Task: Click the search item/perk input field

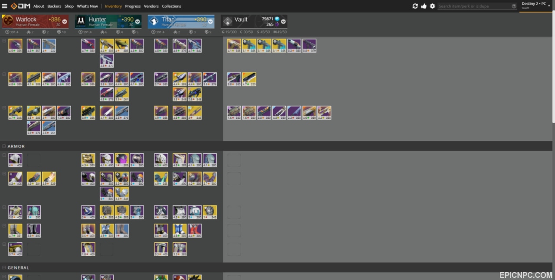Action: (x=474, y=6)
